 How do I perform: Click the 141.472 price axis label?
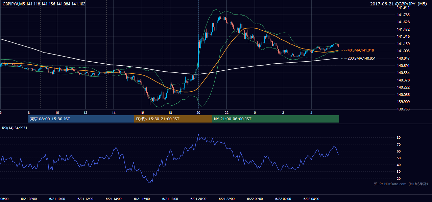pyautogui.click(x=403, y=29)
